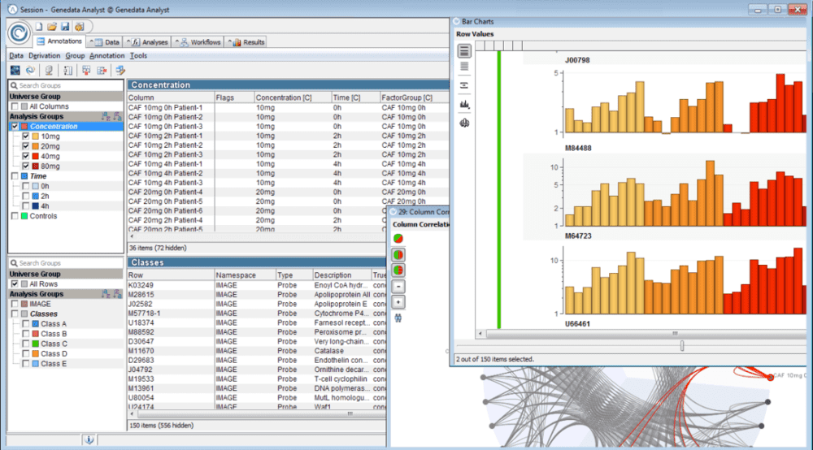The height and width of the screenshot is (450, 813).
Task: Switch to the Results tab
Action: 253,41
